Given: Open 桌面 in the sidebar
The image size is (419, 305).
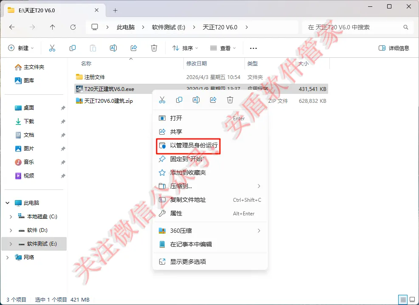Looking at the screenshot, I should point(25,108).
